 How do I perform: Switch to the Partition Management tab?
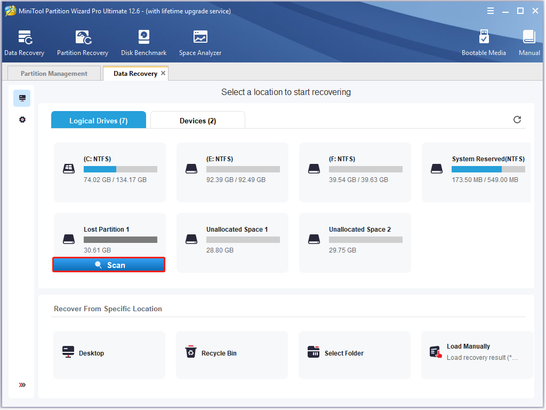[54, 74]
